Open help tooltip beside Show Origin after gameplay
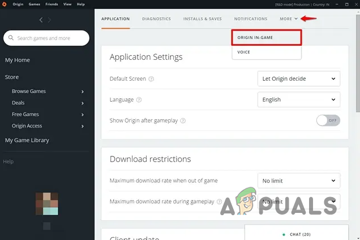The width and height of the screenshot is (360, 240). pyautogui.click(x=183, y=121)
